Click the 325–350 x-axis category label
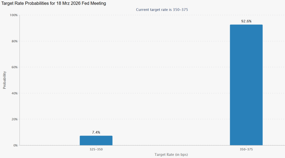Viewport: 285px width, 158px height. coord(96,149)
